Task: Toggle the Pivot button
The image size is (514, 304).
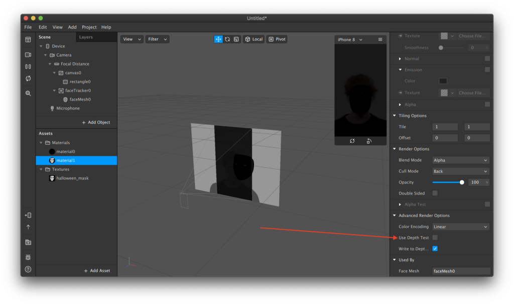Action: [x=277, y=39]
